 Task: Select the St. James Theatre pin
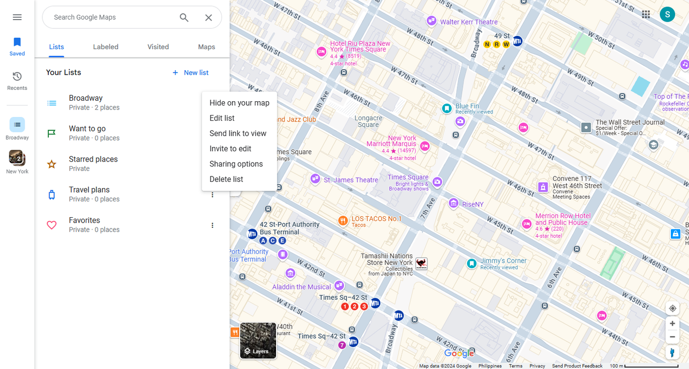coord(315,179)
